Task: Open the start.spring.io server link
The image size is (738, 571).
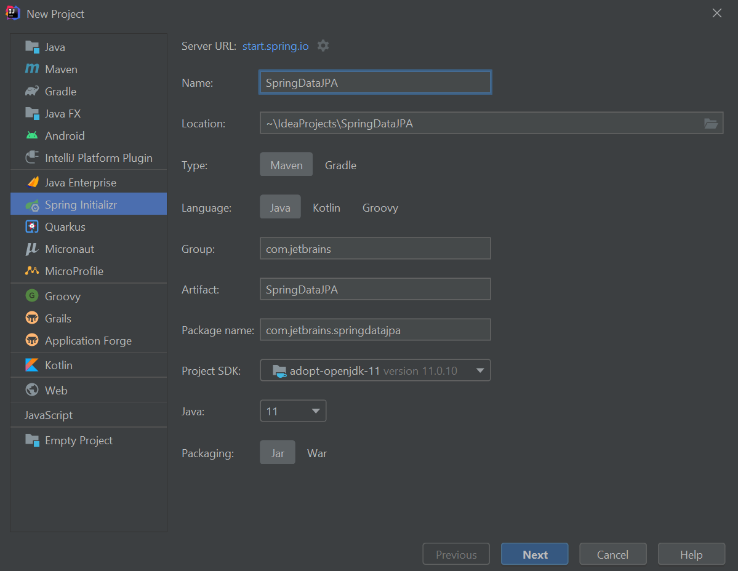Action: (275, 46)
